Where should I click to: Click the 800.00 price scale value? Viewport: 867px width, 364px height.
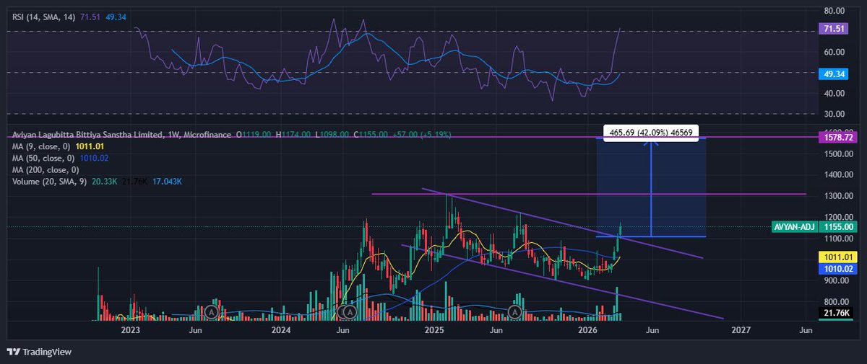(x=837, y=302)
